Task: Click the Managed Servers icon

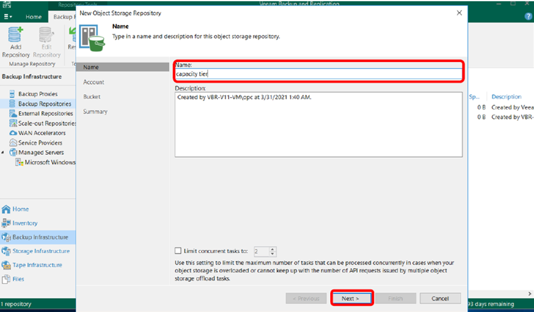Action: pos(13,152)
